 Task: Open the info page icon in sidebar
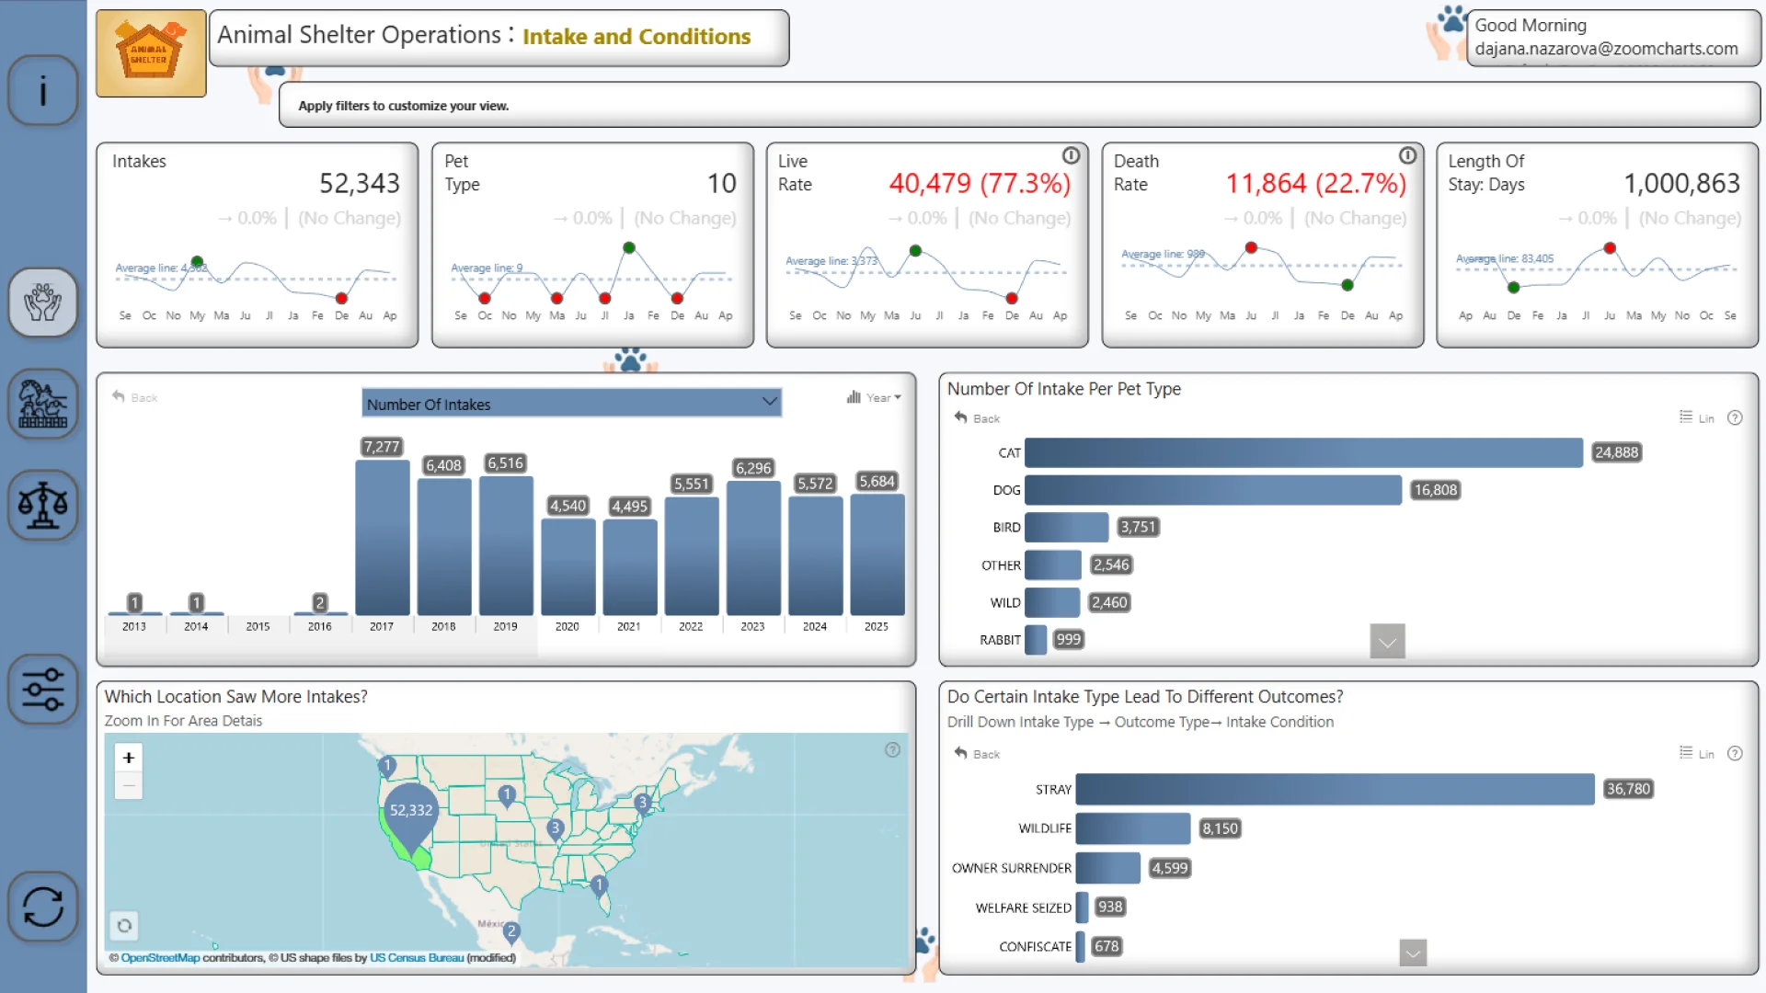pos(42,90)
